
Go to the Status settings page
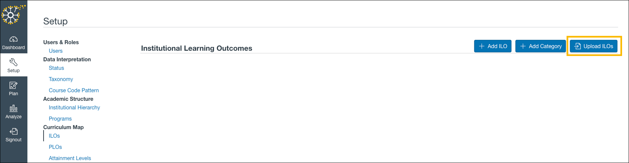pyautogui.click(x=56, y=68)
